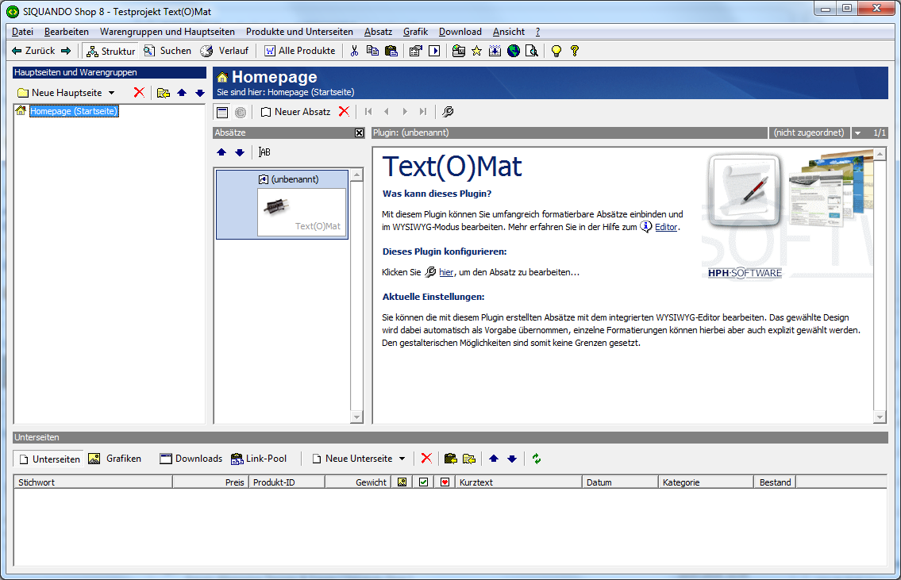Click the yellow star icon in toolbar
Screen dimensions: 901x580
point(476,51)
